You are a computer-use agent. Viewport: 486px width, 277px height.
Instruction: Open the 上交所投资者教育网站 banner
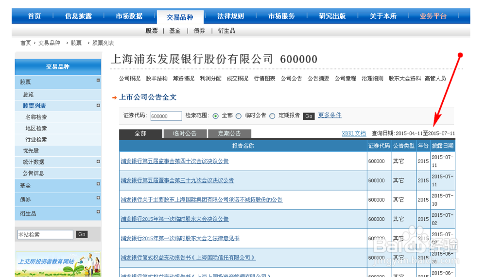pos(58,264)
